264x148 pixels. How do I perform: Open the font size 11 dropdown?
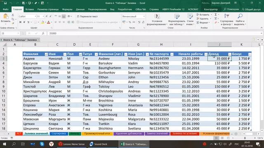43,16
